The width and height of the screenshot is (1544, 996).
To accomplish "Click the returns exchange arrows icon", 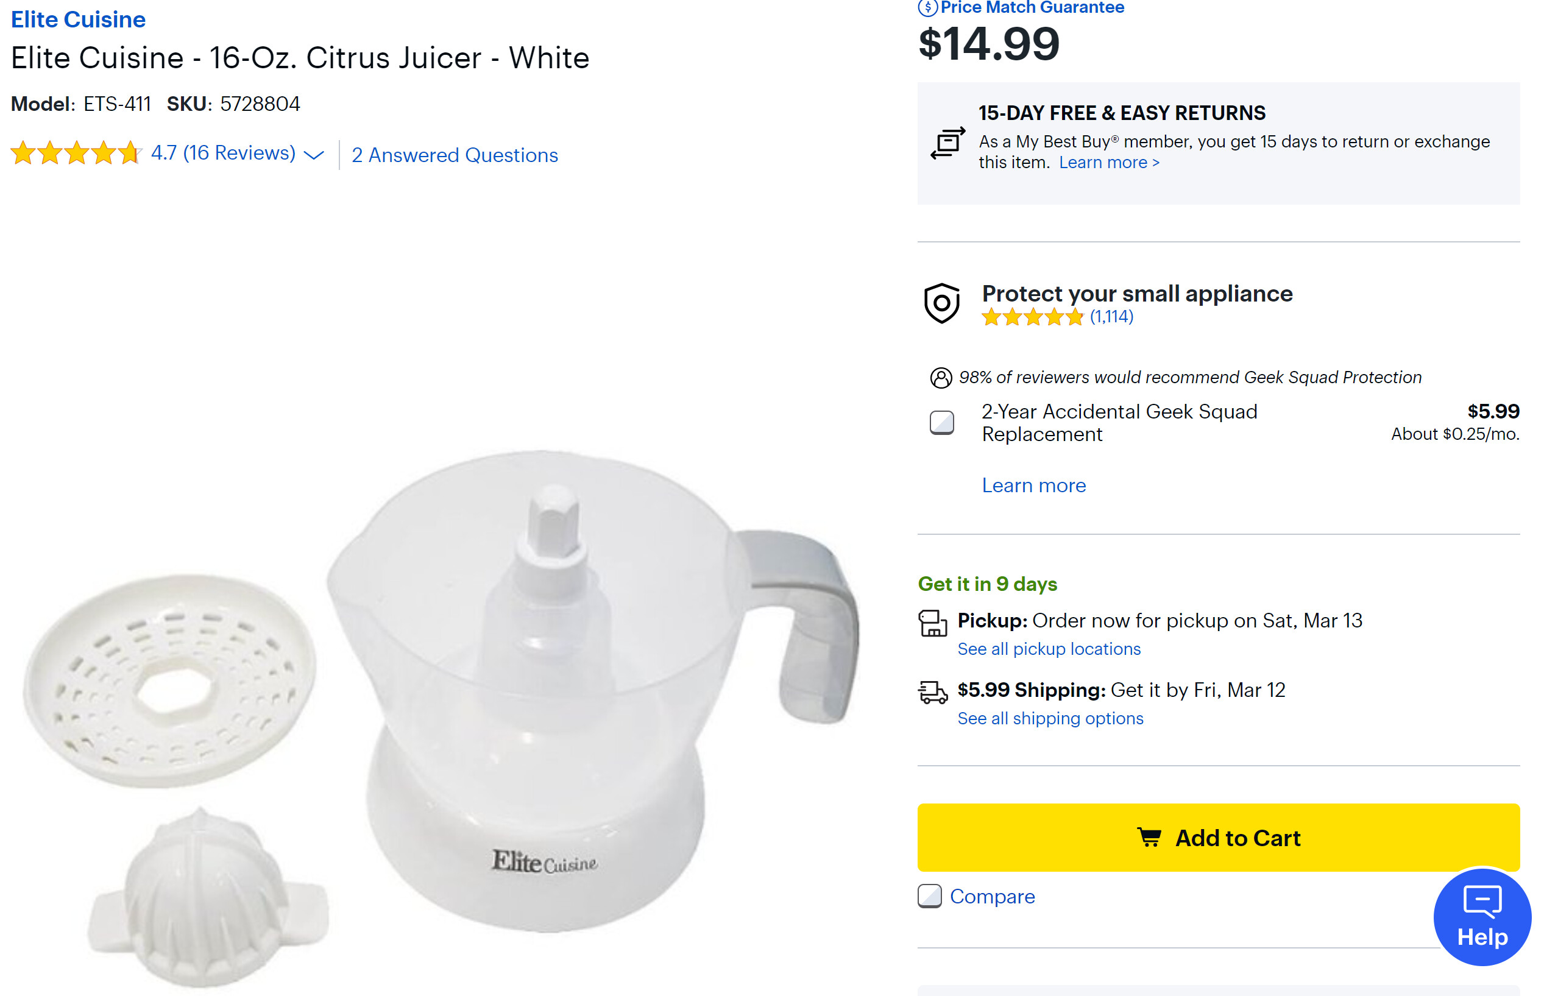I will [947, 143].
